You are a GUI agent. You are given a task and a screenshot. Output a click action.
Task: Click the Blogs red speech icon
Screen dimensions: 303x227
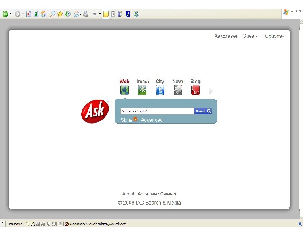[x=196, y=90]
